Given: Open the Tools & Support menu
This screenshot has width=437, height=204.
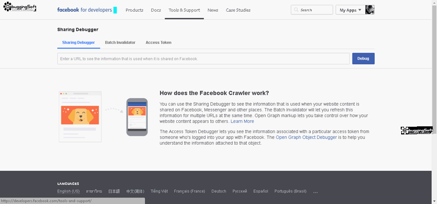Looking at the screenshot, I should [184, 10].
